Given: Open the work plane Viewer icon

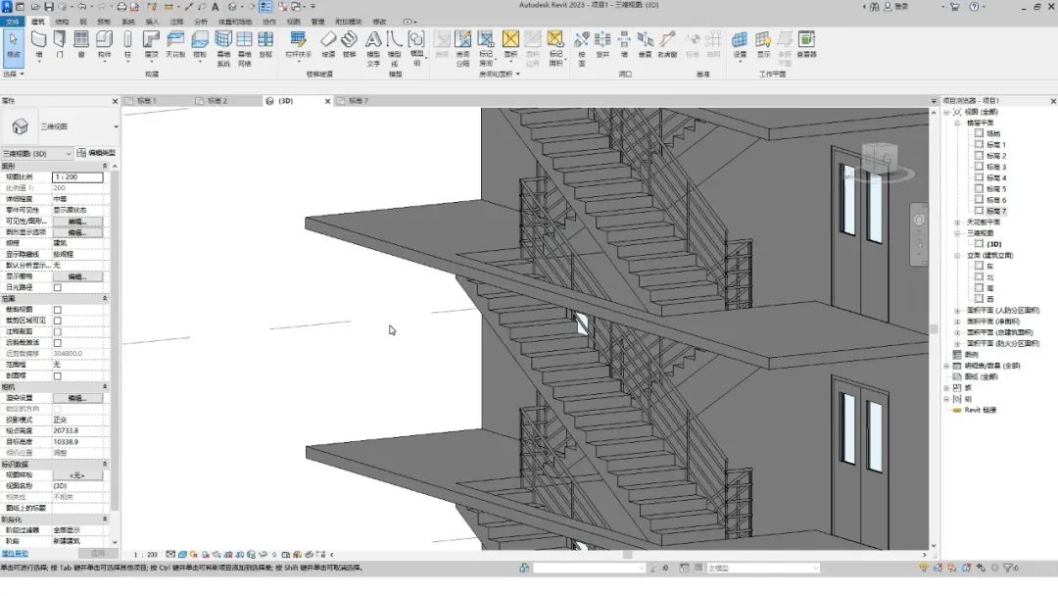Looking at the screenshot, I should click(x=806, y=44).
